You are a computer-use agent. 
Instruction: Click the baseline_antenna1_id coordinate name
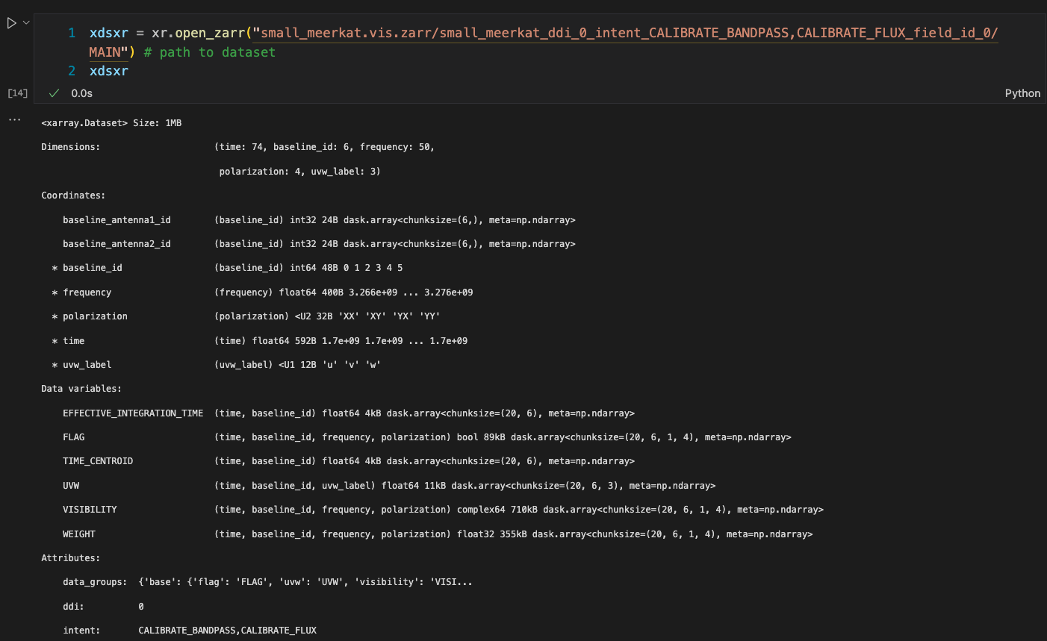coord(116,220)
